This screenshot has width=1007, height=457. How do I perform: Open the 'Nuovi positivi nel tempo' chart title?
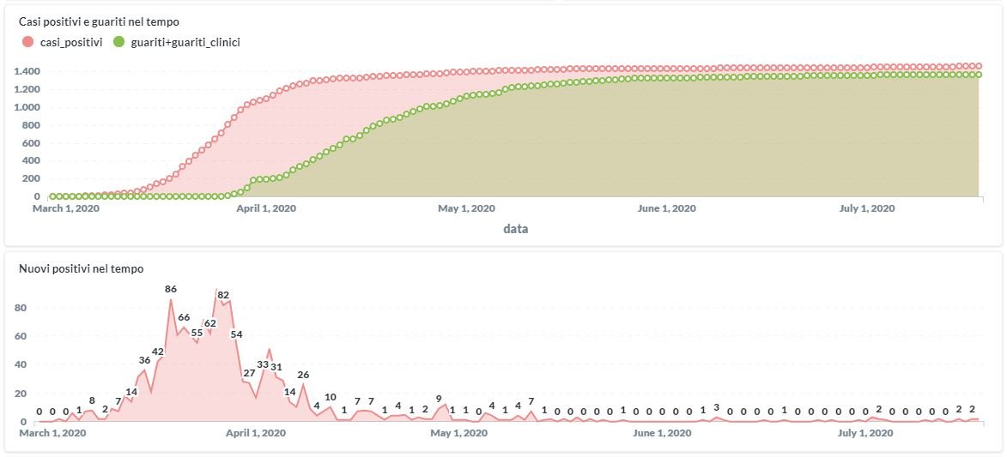point(81,268)
